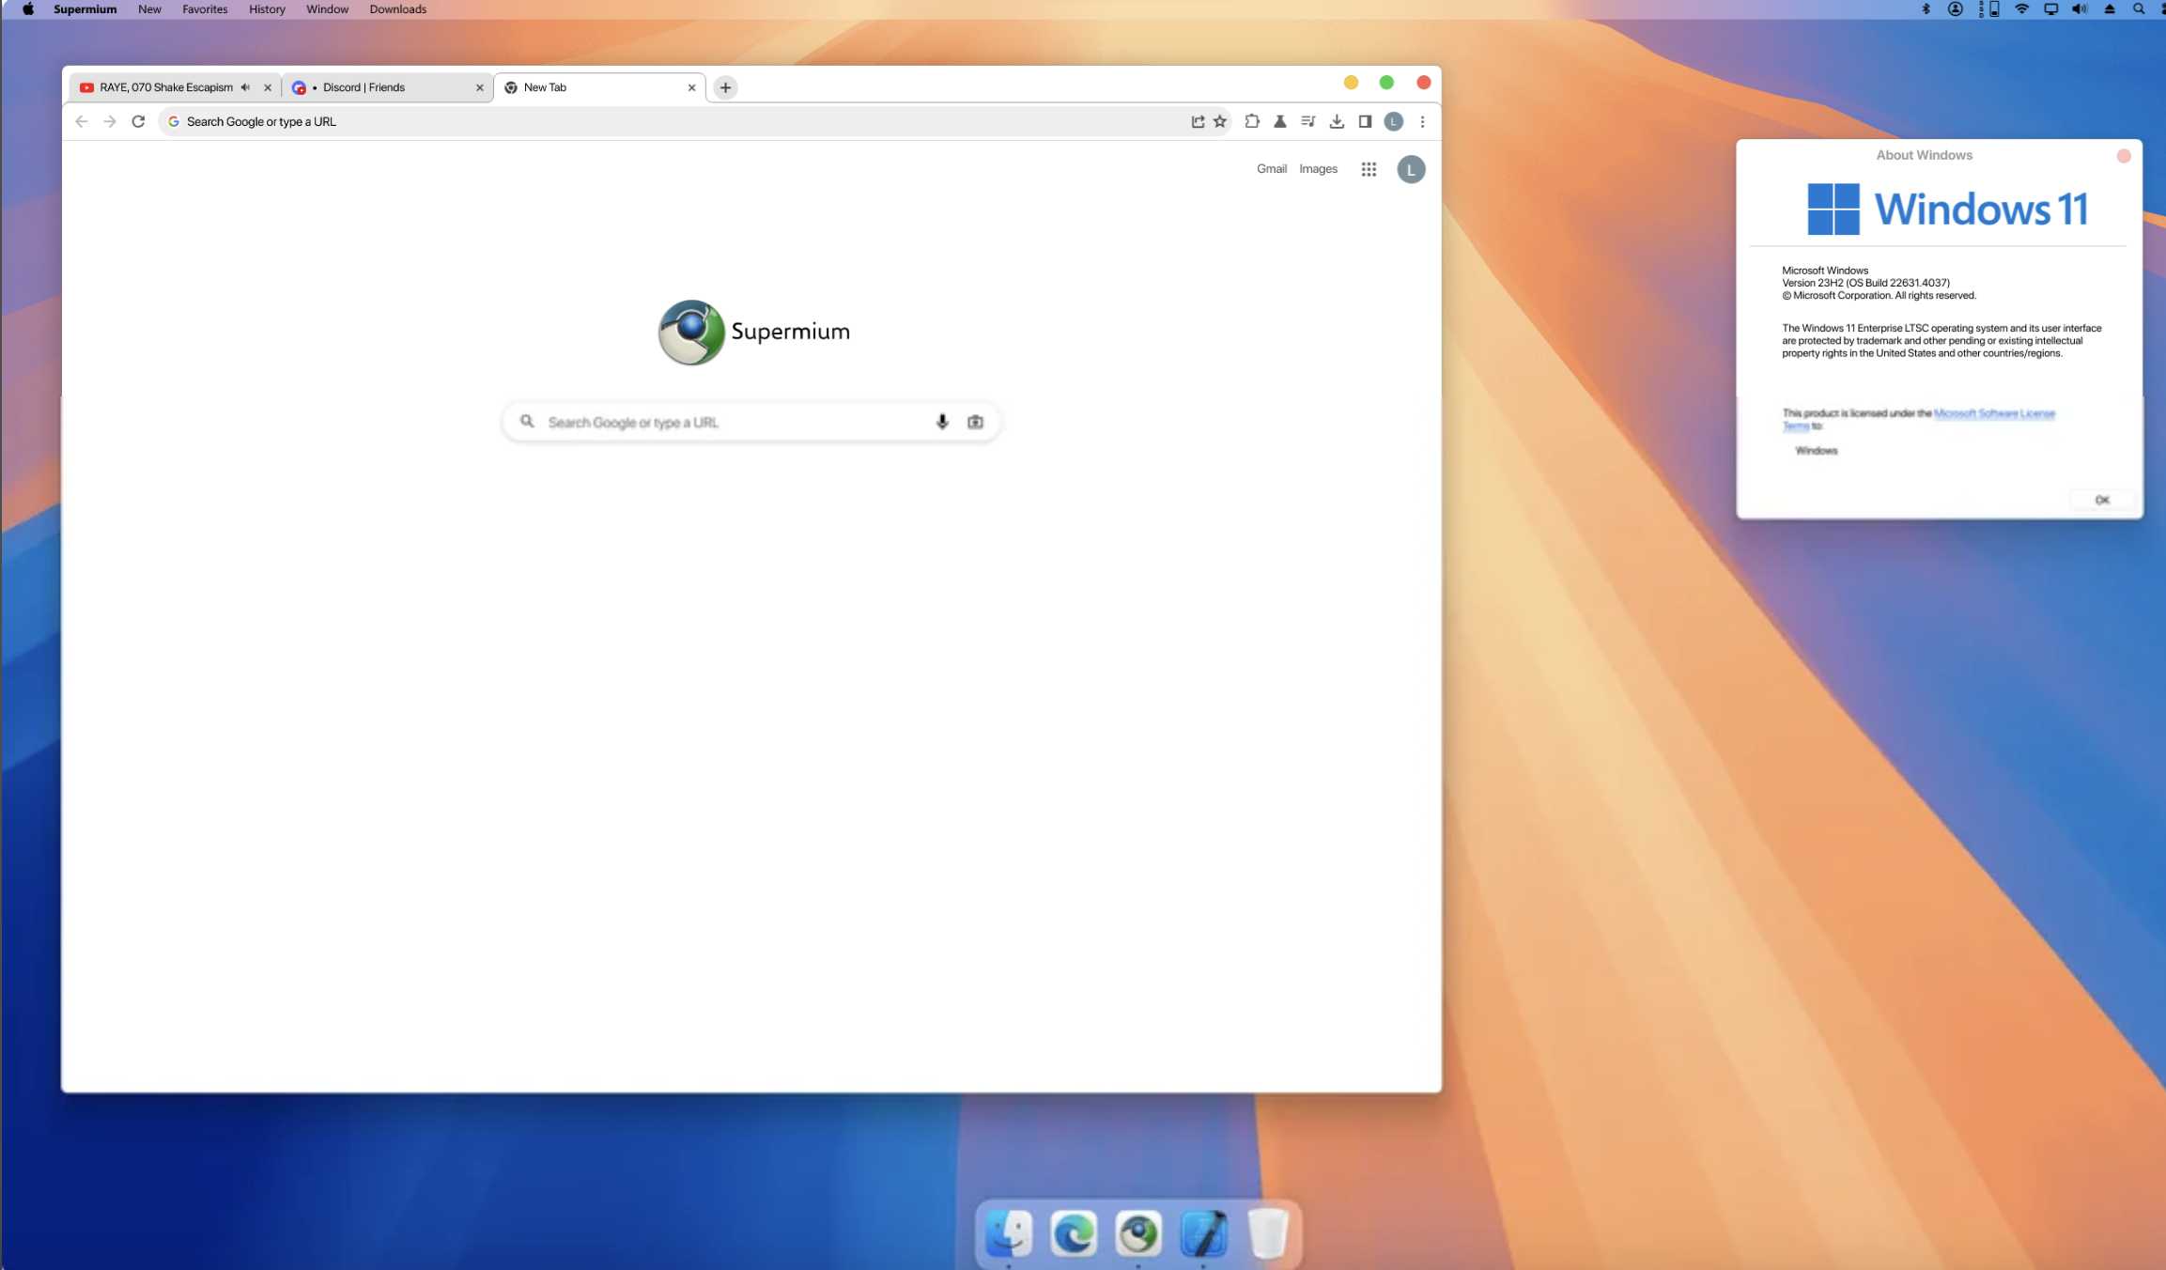Toggle the side panel icon

click(x=1365, y=120)
